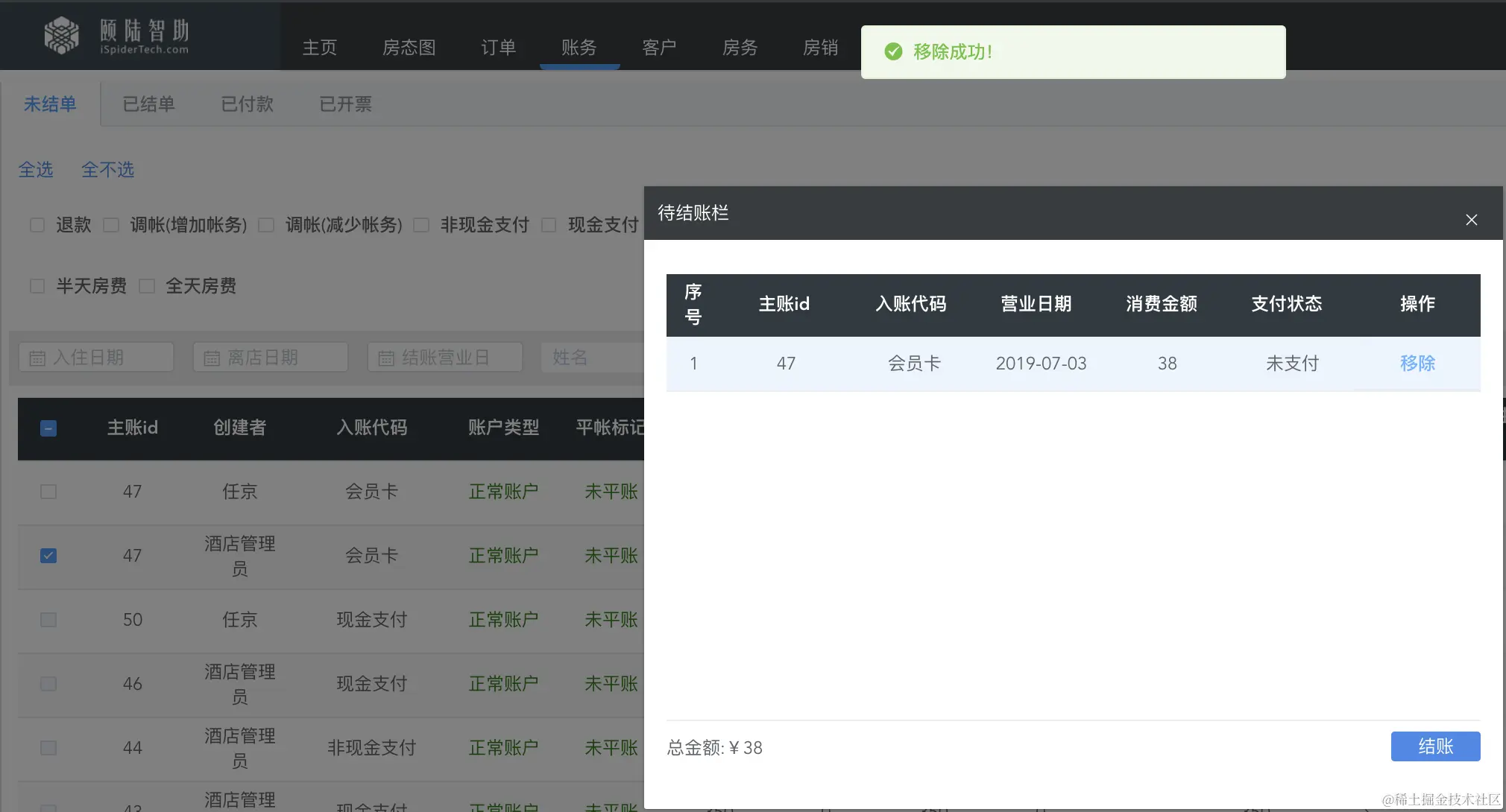This screenshot has height=812, width=1506.
Task: Click calendar icon in 结账营业日 field
Action: (x=386, y=358)
